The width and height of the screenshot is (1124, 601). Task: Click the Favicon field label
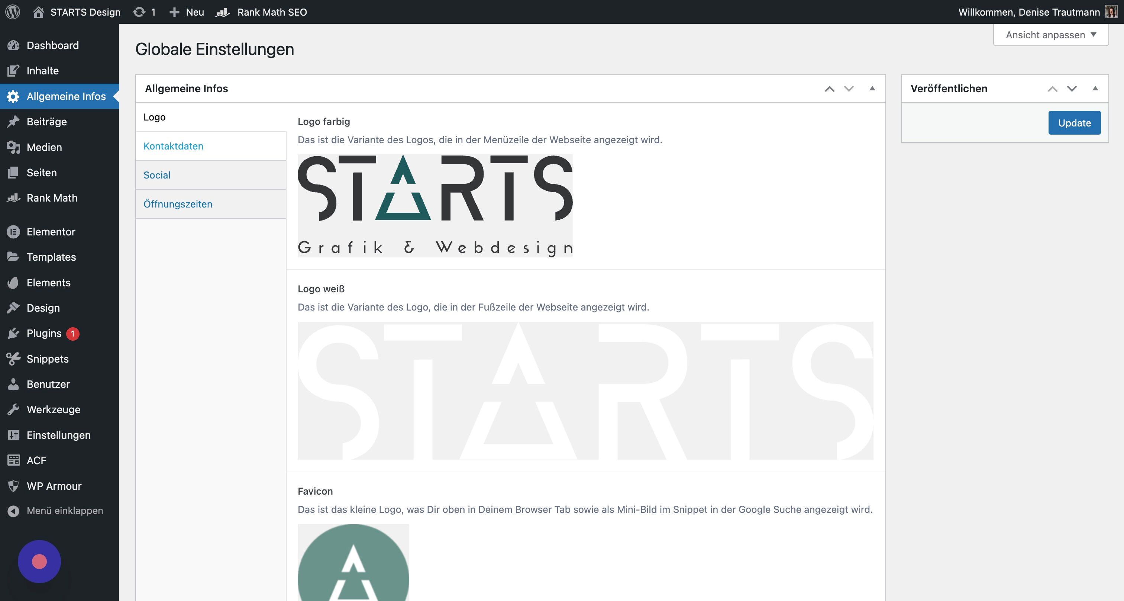(315, 491)
